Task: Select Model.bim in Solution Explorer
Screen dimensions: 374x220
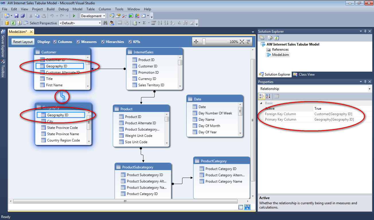Action: point(278,55)
